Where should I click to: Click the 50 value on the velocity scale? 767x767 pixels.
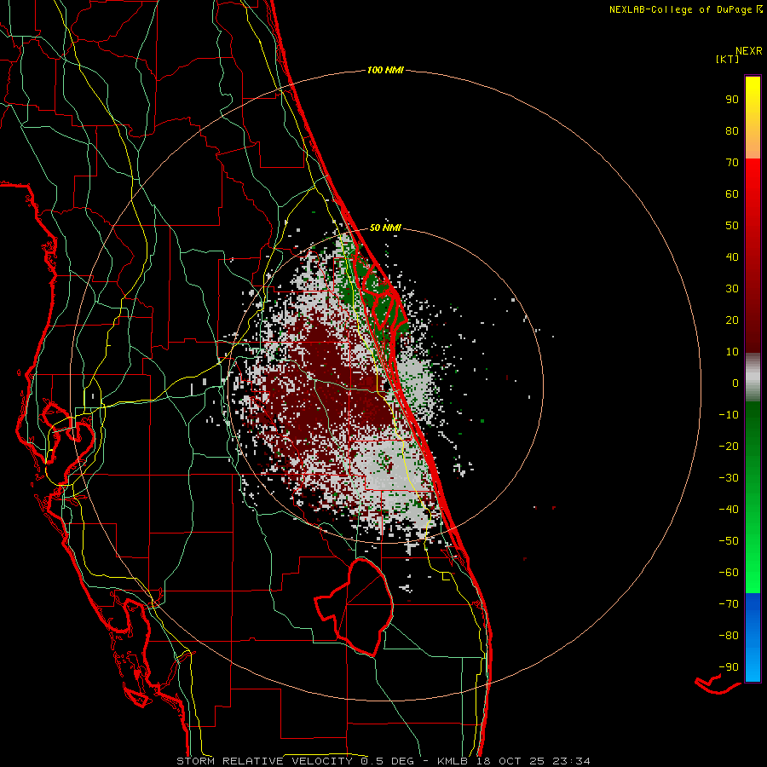732,226
